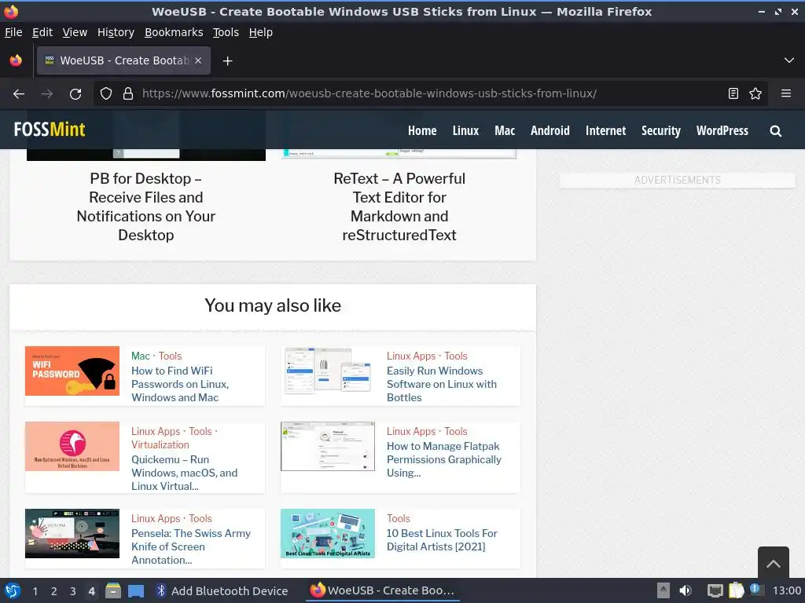The height and width of the screenshot is (603, 805).
Task: Open the Digital Artists tools thumbnail
Action: [328, 533]
